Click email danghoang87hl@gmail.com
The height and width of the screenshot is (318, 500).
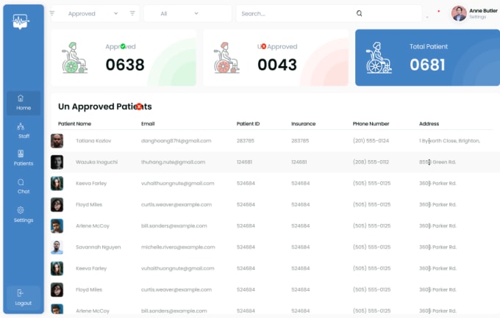pos(176,141)
